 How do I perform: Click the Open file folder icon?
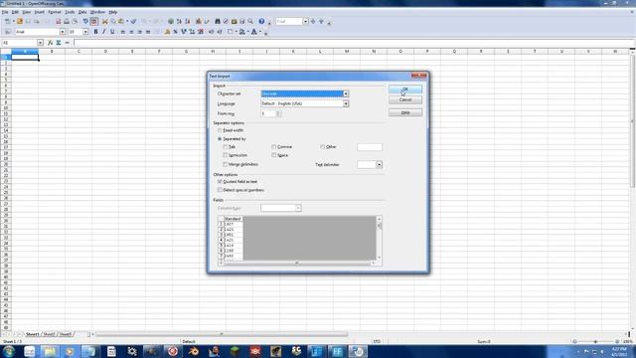20,21
